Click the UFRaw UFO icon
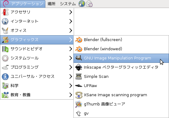The image size is (169, 118). pyautogui.click(x=79, y=86)
